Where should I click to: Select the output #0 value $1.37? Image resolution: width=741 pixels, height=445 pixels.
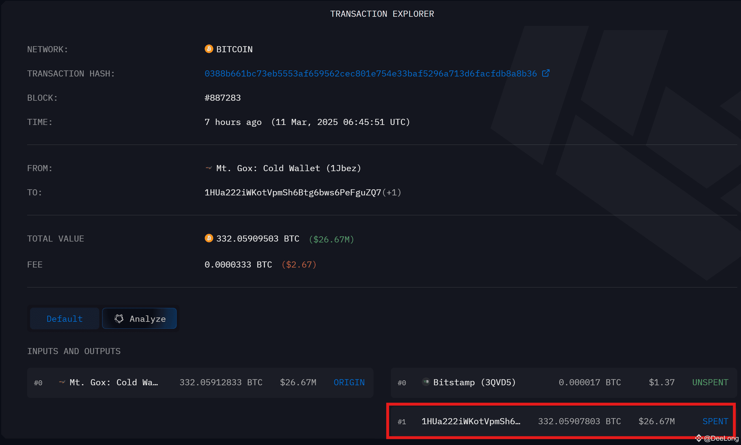point(662,382)
